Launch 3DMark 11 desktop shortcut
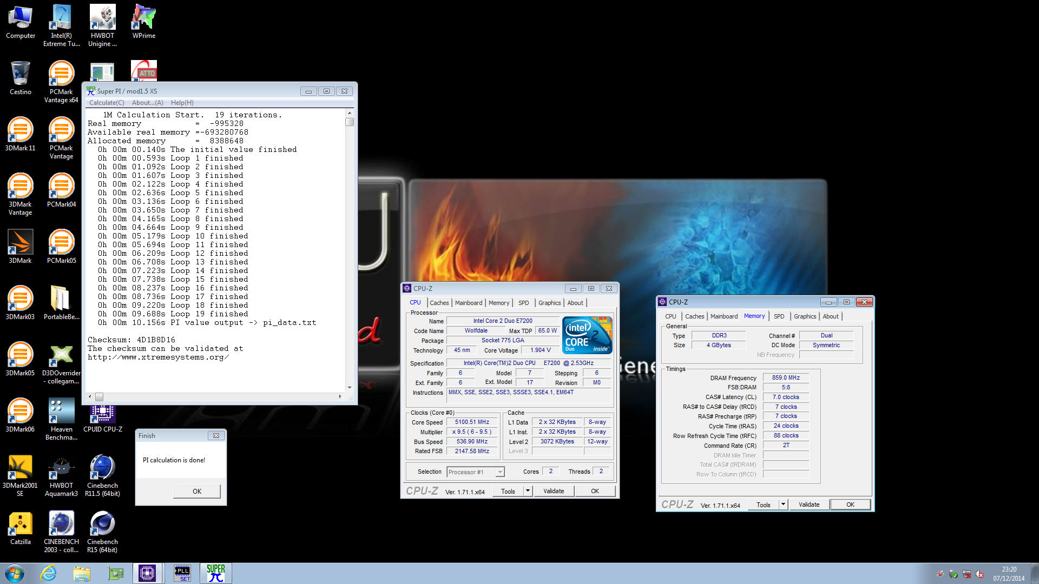The image size is (1039, 584). (x=20, y=135)
